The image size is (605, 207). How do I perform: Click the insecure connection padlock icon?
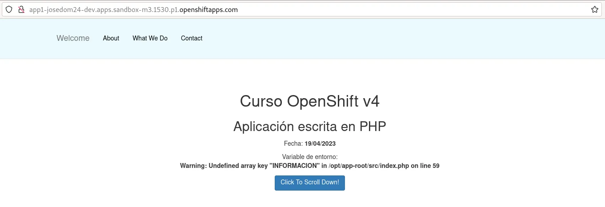pos(20,9)
